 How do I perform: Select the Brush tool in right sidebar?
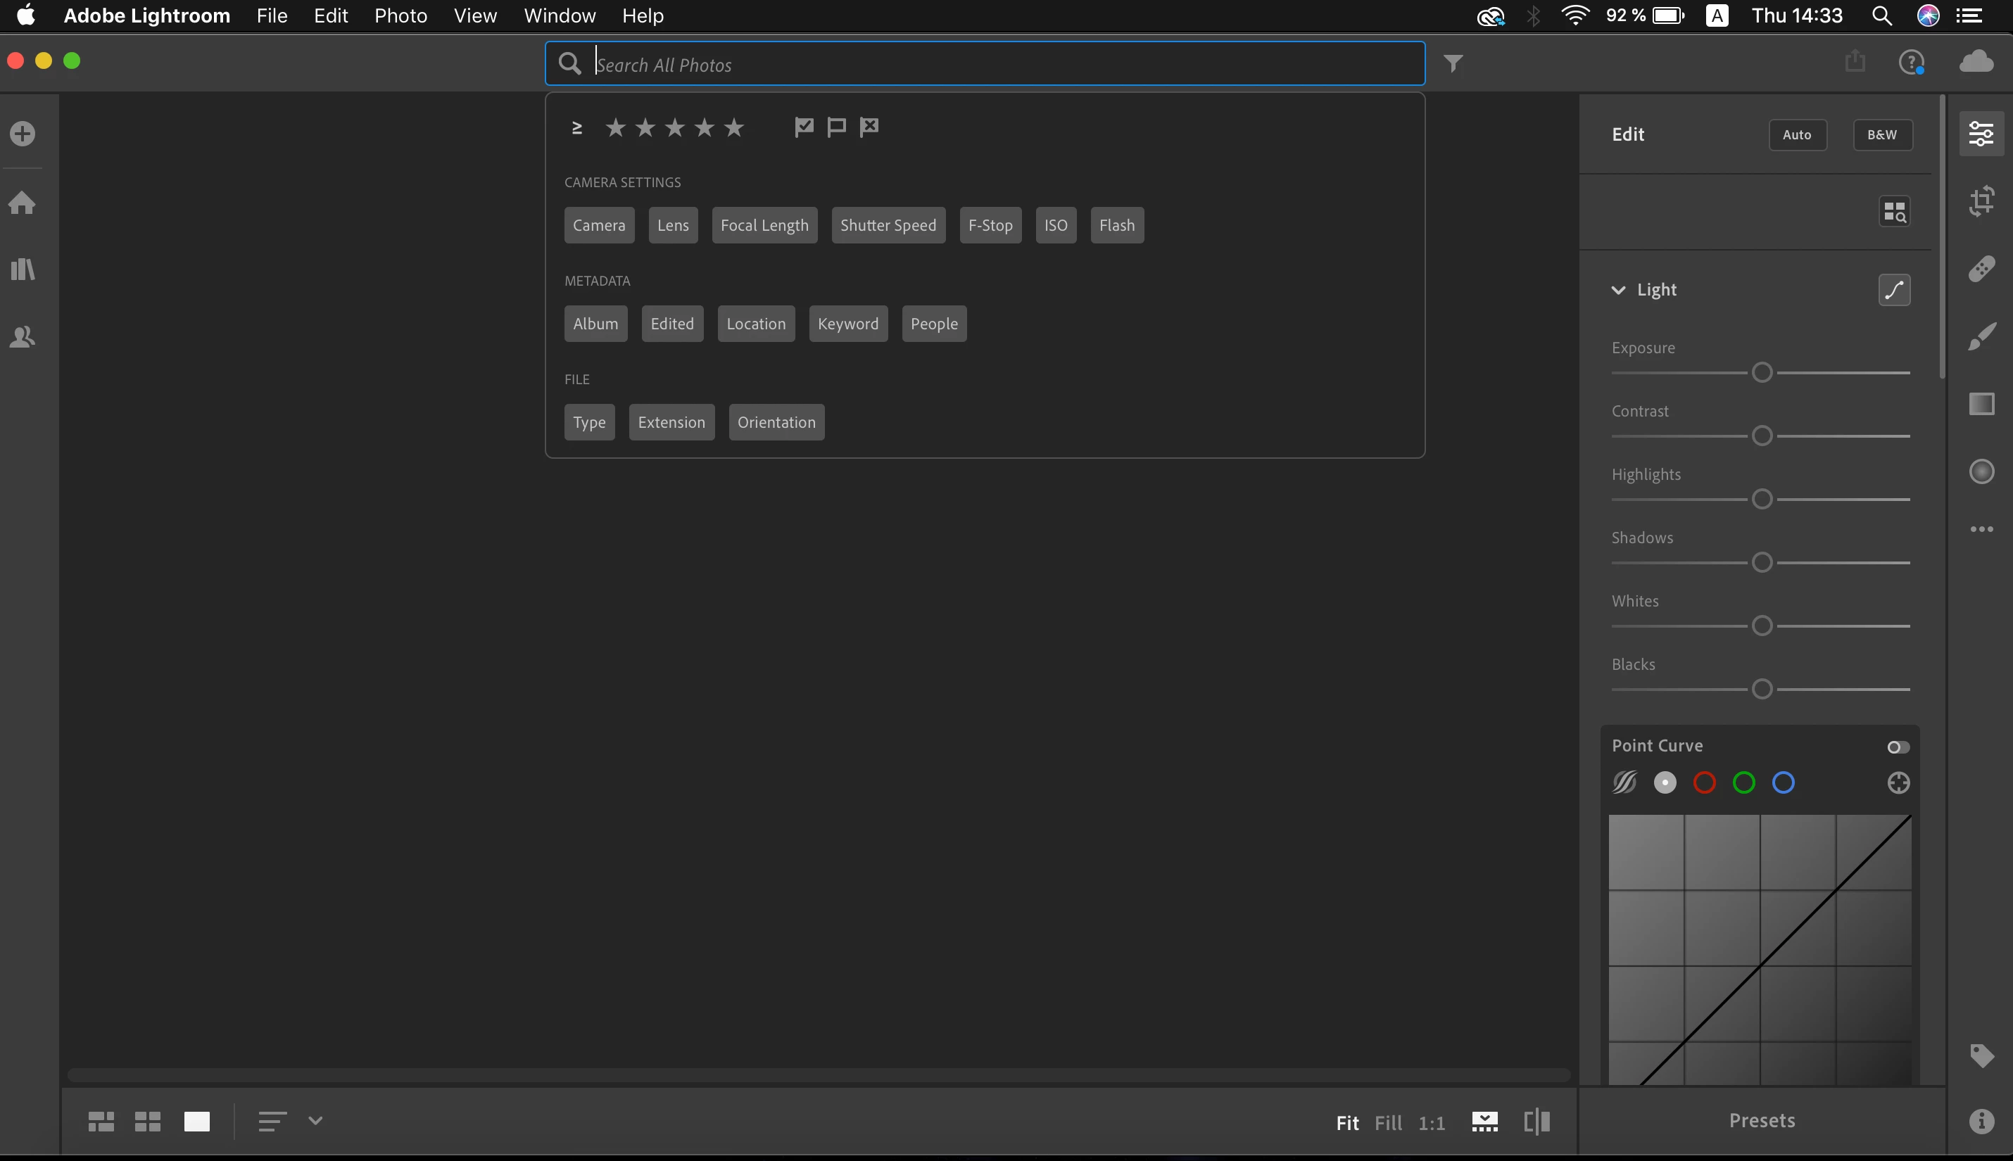[1981, 336]
